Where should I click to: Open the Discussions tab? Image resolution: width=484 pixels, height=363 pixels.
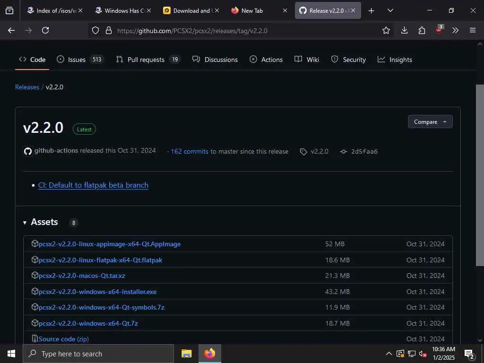pos(215,60)
